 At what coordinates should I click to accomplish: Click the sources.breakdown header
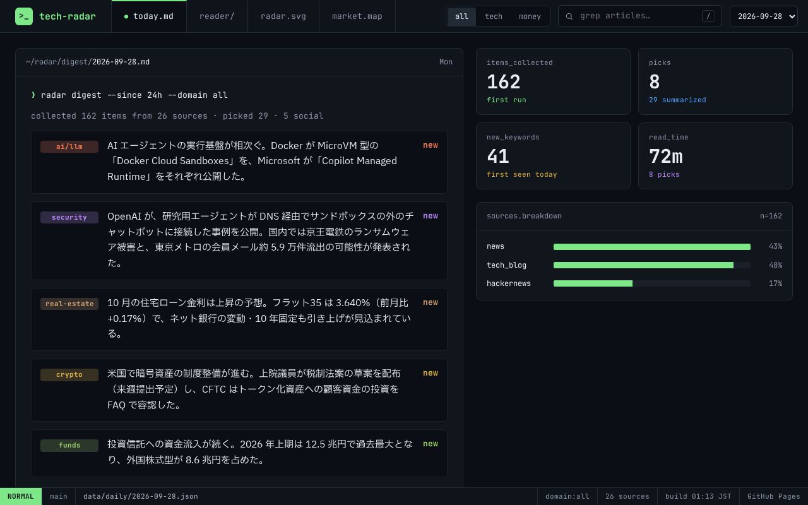coord(524,216)
